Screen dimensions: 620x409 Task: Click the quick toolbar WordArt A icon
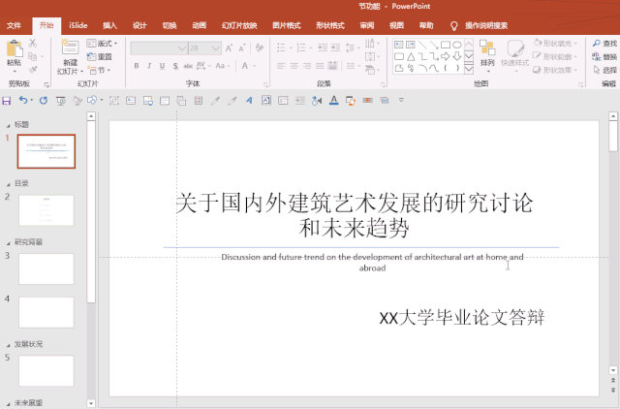click(249, 101)
